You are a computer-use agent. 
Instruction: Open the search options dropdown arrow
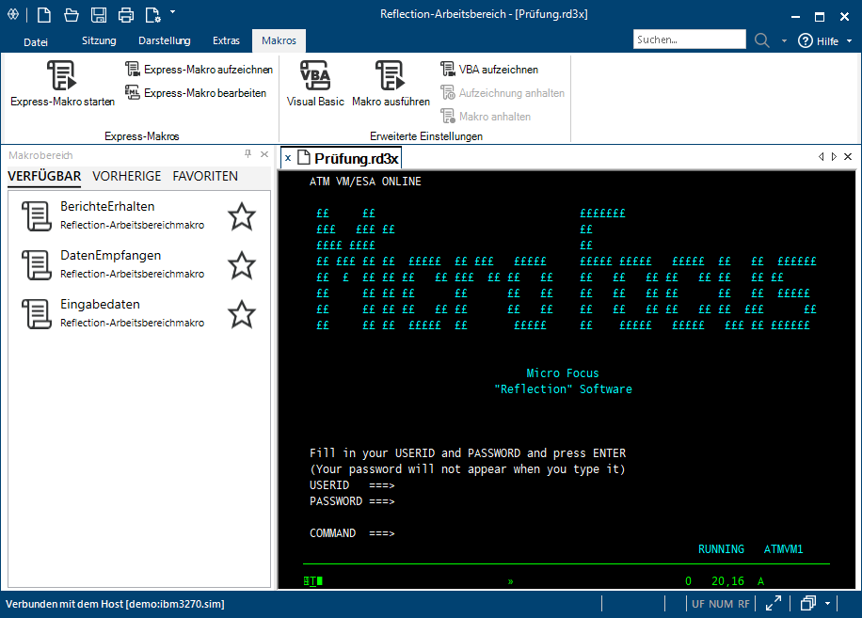pyautogui.click(x=784, y=41)
